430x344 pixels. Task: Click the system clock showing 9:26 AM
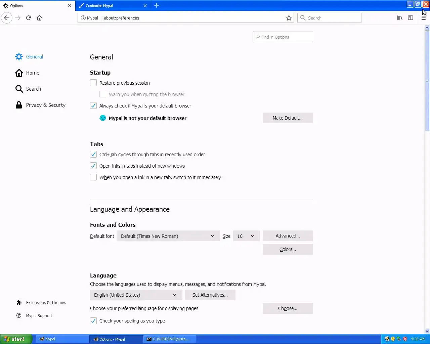(x=418, y=339)
